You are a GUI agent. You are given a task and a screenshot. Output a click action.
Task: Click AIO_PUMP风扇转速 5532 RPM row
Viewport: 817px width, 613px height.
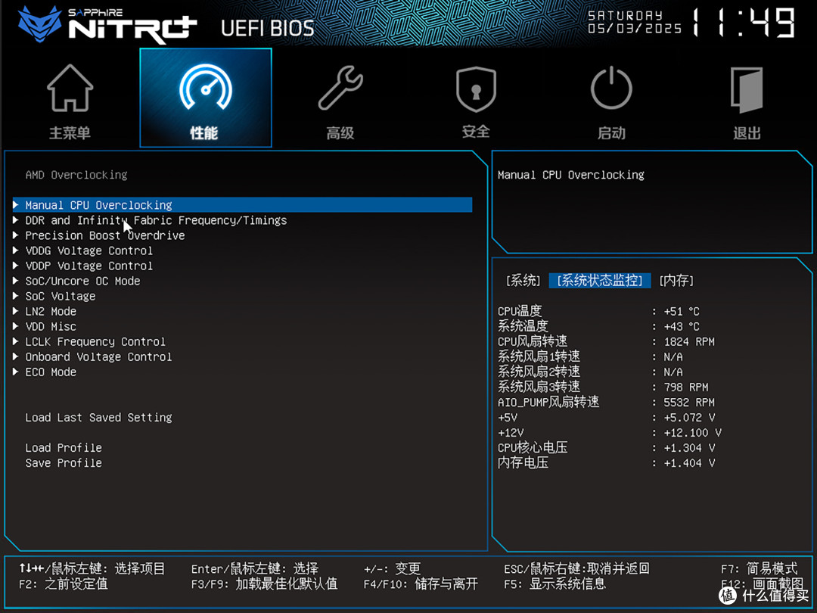(x=606, y=402)
